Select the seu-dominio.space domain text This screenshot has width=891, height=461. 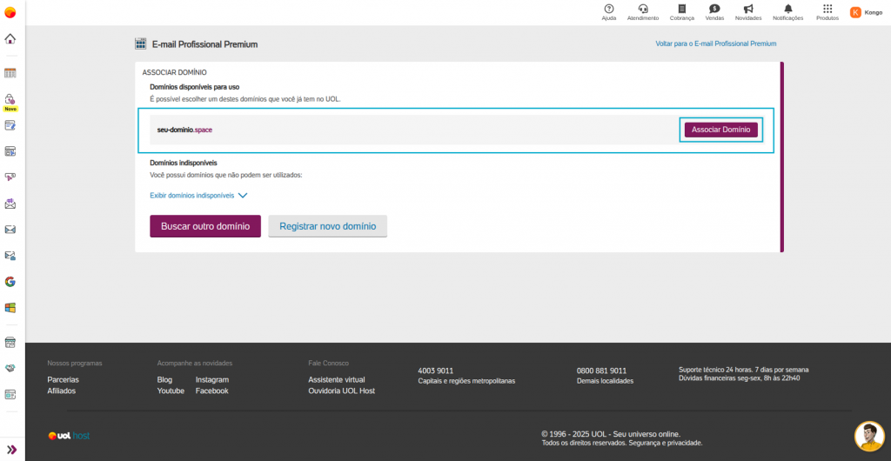tap(184, 130)
